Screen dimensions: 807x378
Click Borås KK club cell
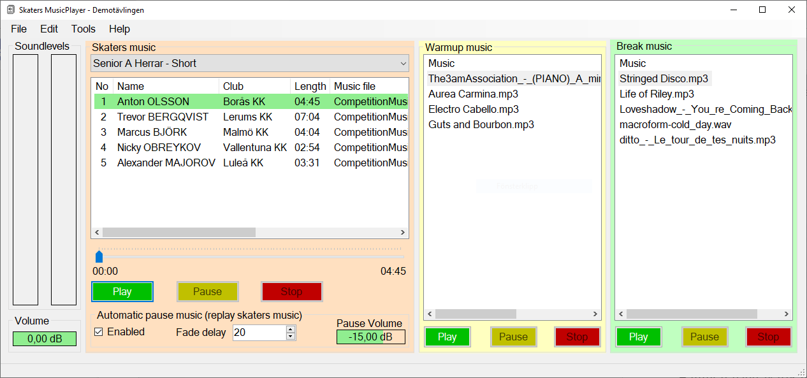click(244, 101)
